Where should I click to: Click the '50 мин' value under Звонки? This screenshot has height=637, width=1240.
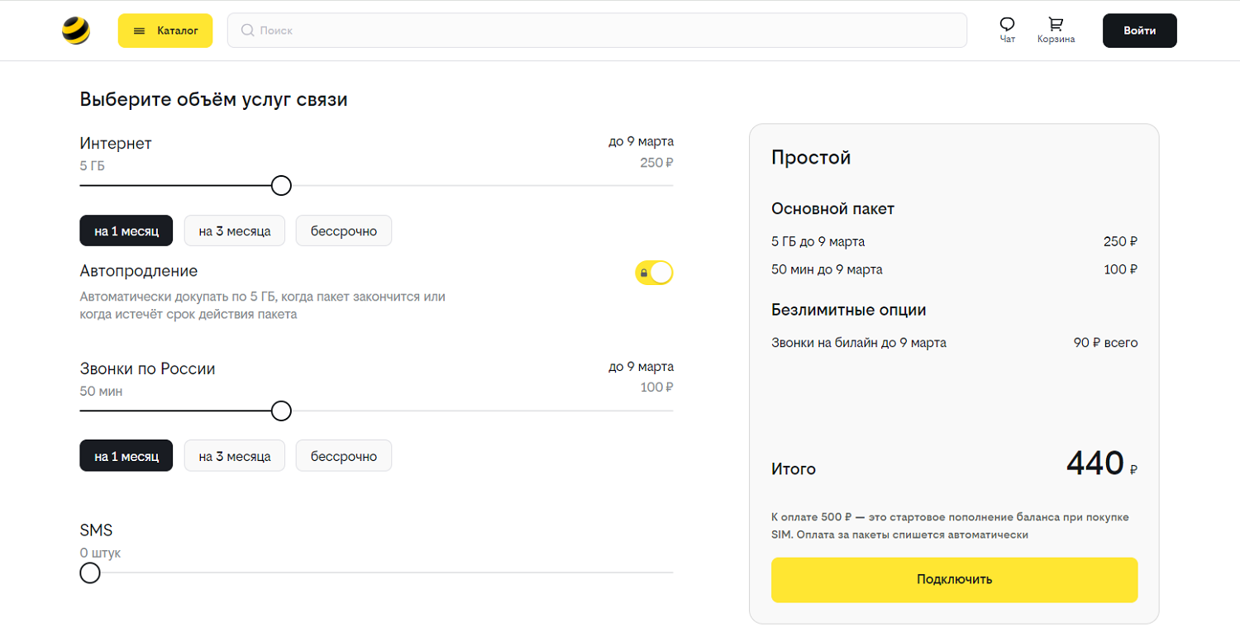(101, 391)
